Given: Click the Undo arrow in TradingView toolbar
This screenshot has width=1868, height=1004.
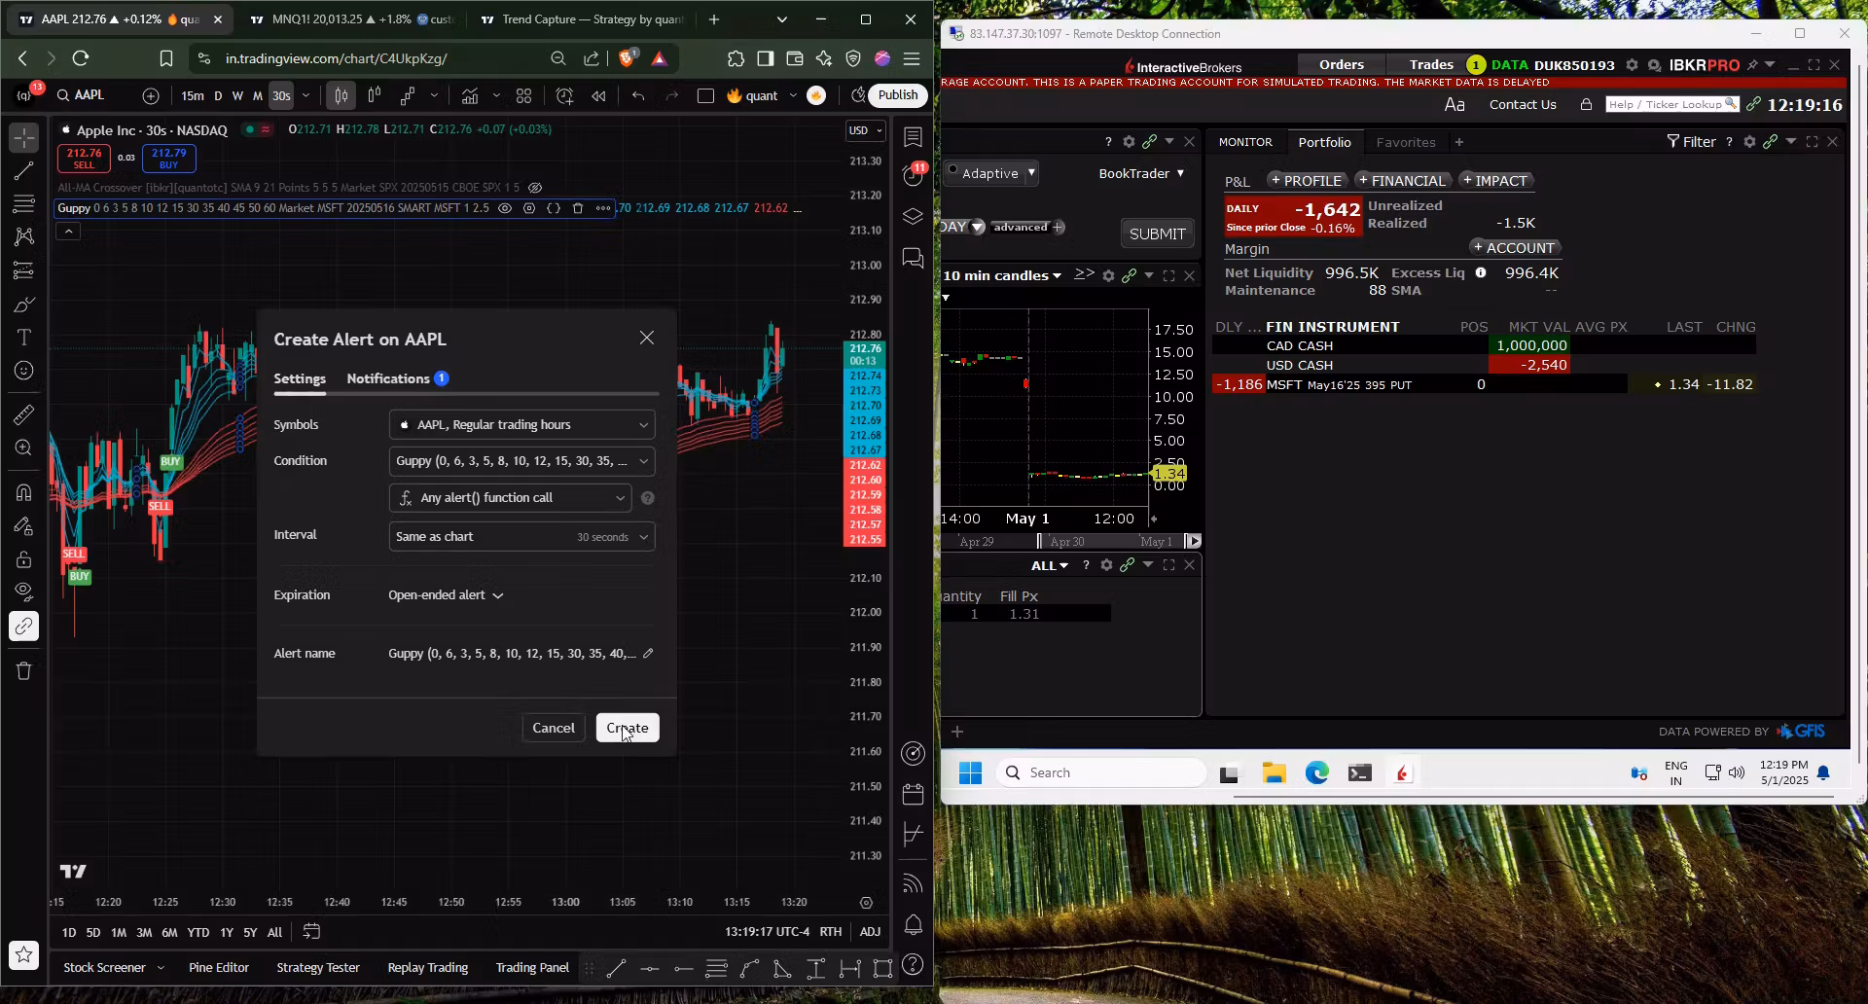Looking at the screenshot, I should [x=638, y=95].
